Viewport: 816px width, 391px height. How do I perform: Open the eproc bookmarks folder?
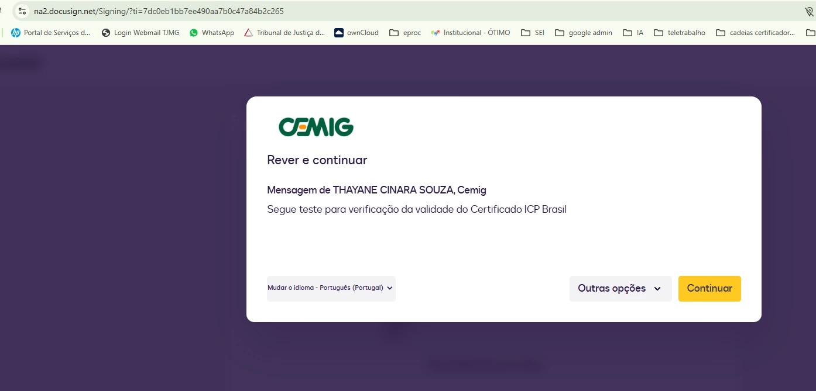405,33
